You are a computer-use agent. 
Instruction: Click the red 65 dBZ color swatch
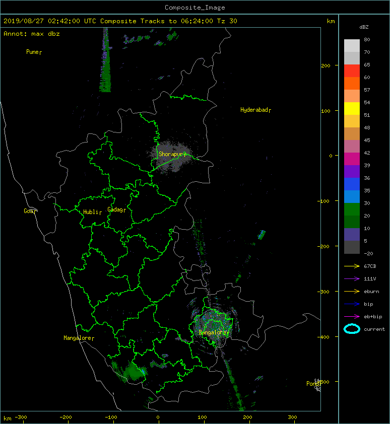[352, 70]
